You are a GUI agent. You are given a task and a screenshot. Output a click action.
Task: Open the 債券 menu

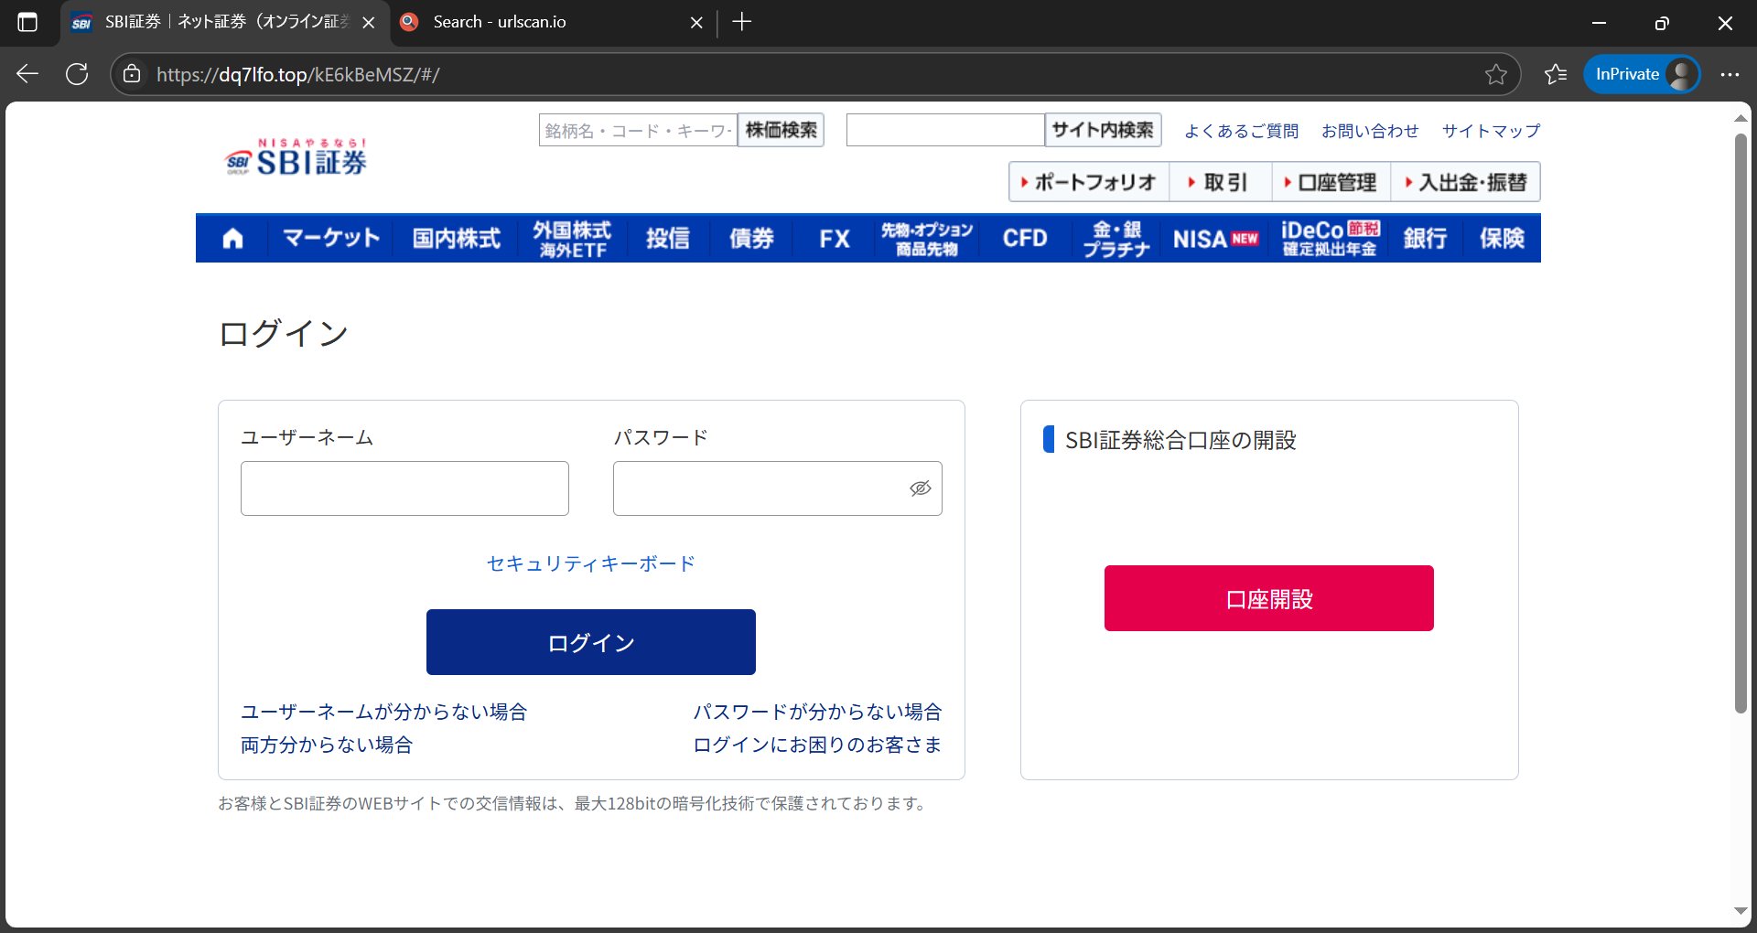[751, 239]
